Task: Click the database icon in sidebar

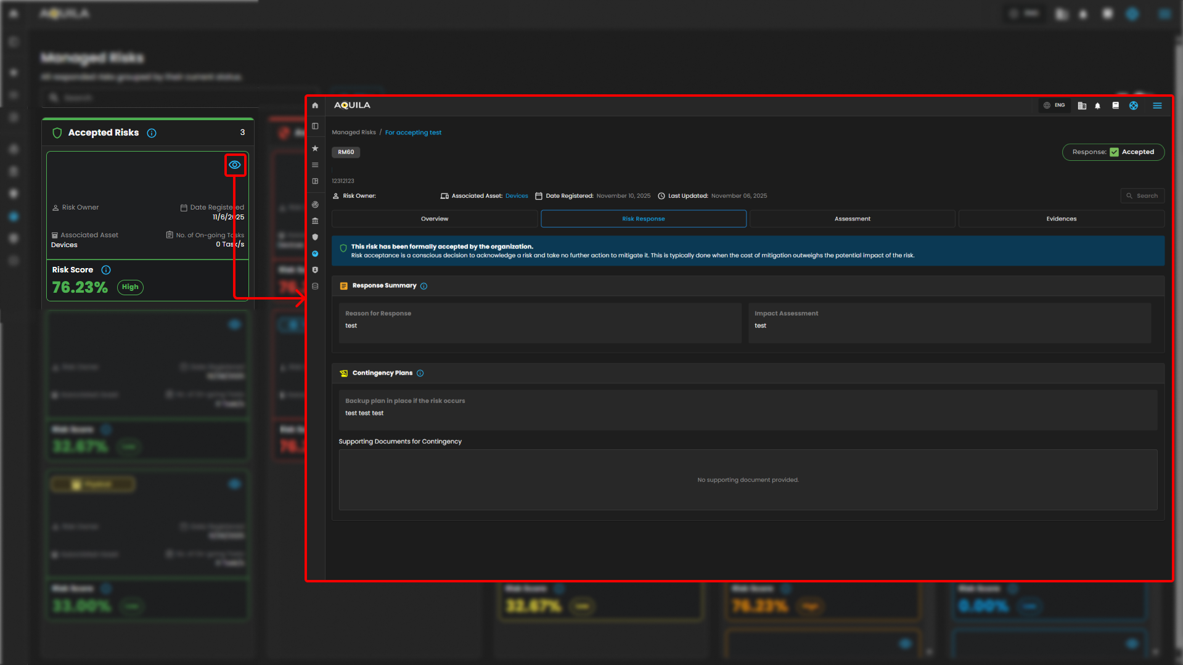Action: [315, 286]
